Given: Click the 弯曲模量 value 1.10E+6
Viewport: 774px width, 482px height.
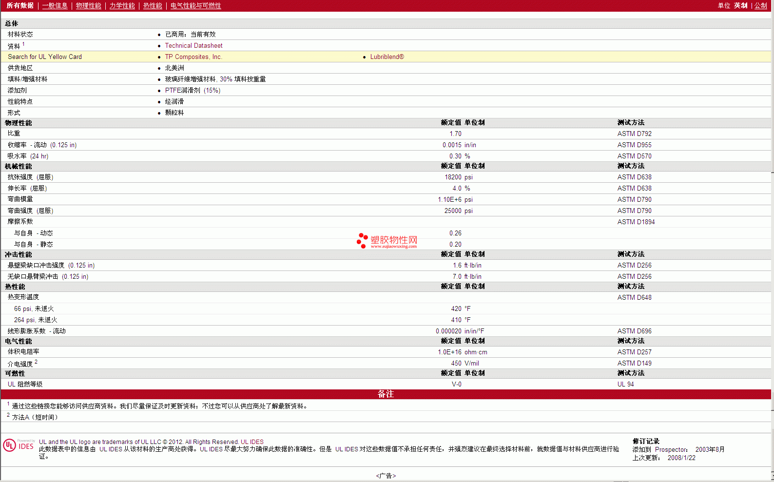Looking at the screenshot, I should point(449,199).
